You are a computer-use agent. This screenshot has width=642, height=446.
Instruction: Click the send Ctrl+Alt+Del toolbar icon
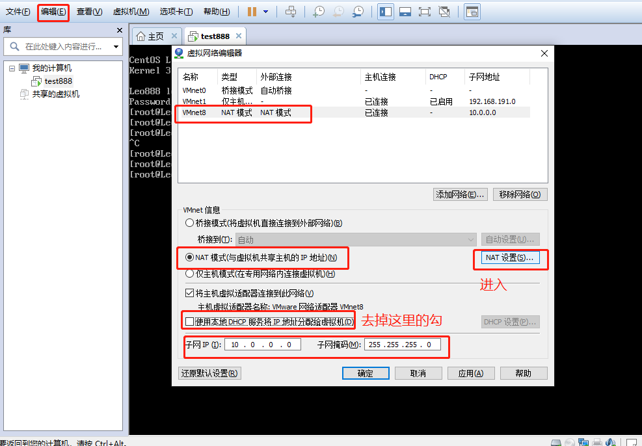pyautogui.click(x=291, y=12)
